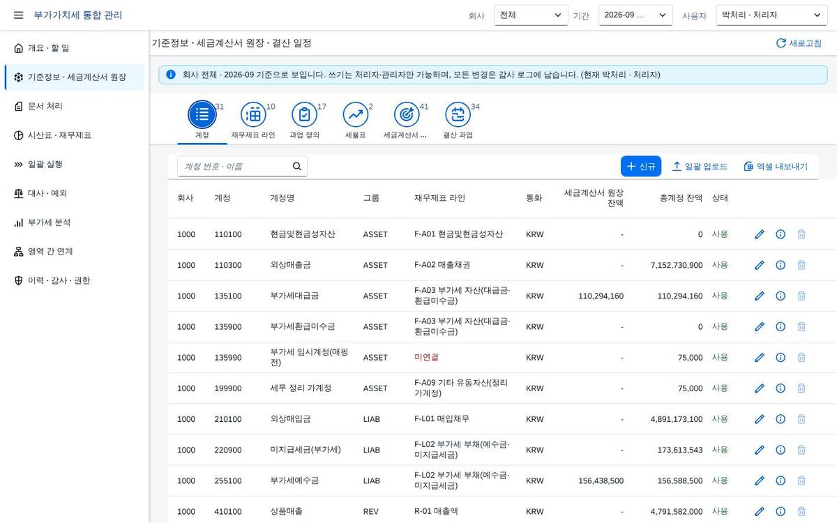Show info for account 410100
Image resolution: width=837 pixels, height=523 pixels.
pyautogui.click(x=781, y=511)
